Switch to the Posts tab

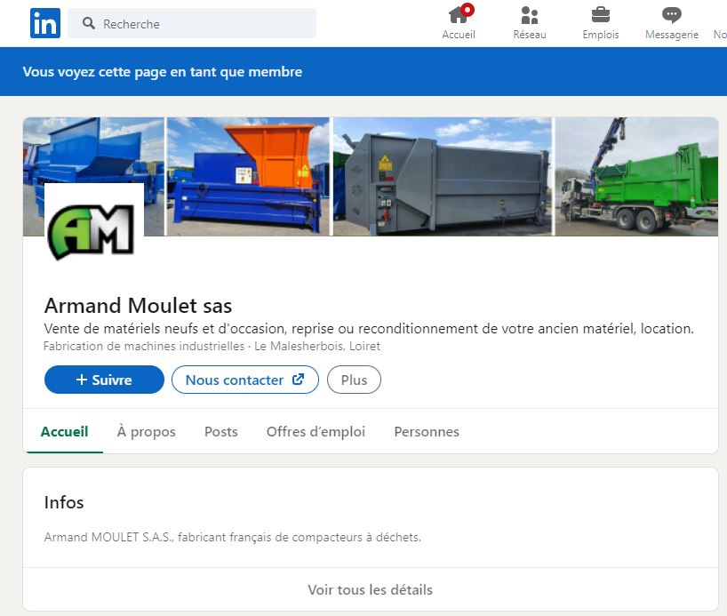pos(220,431)
